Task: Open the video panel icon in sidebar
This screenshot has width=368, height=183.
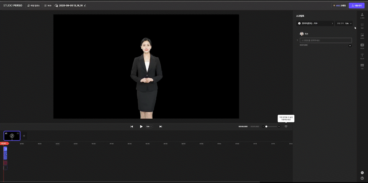Action: coord(362,45)
